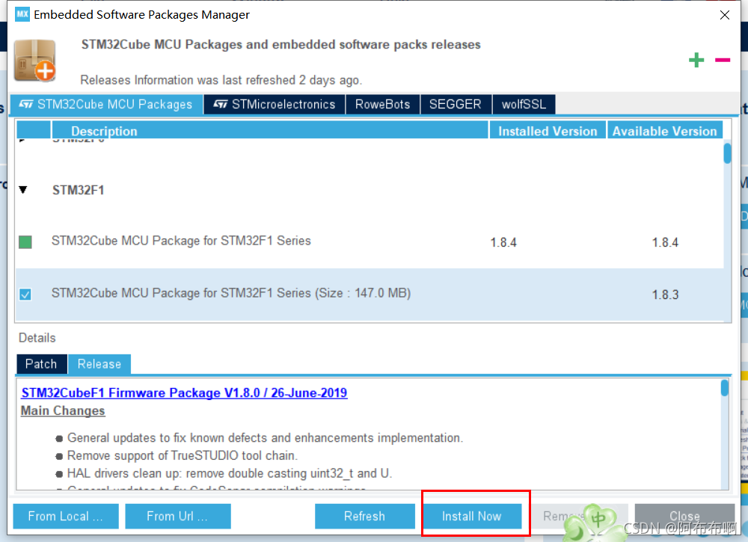This screenshot has height=542, width=748.
Task: Select STM32Cube MCU Package for STM32F1 Series row
Action: pyautogui.click(x=370, y=241)
